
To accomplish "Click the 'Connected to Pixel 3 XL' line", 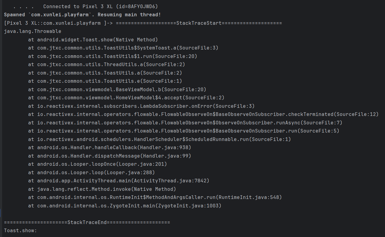I will click(x=100, y=7).
